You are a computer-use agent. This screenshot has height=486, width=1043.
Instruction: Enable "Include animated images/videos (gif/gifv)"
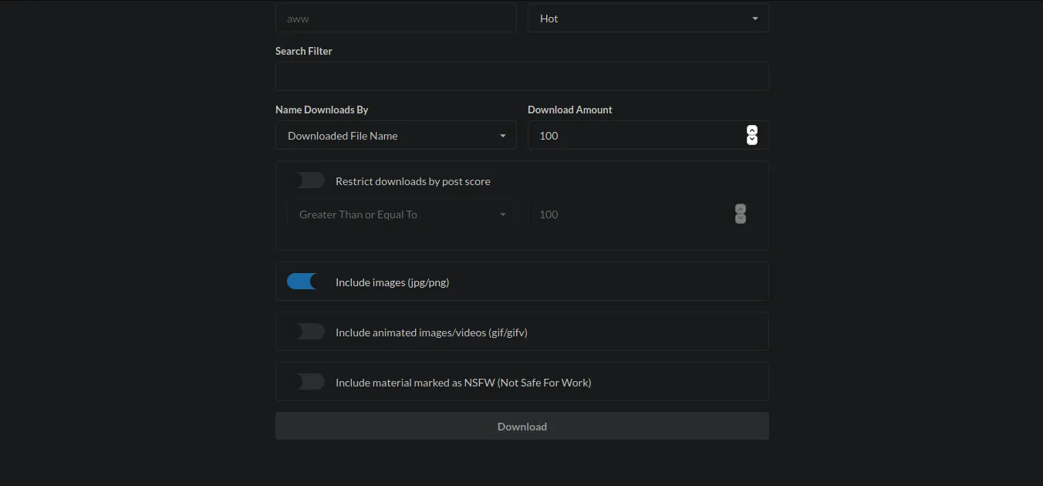click(x=309, y=331)
